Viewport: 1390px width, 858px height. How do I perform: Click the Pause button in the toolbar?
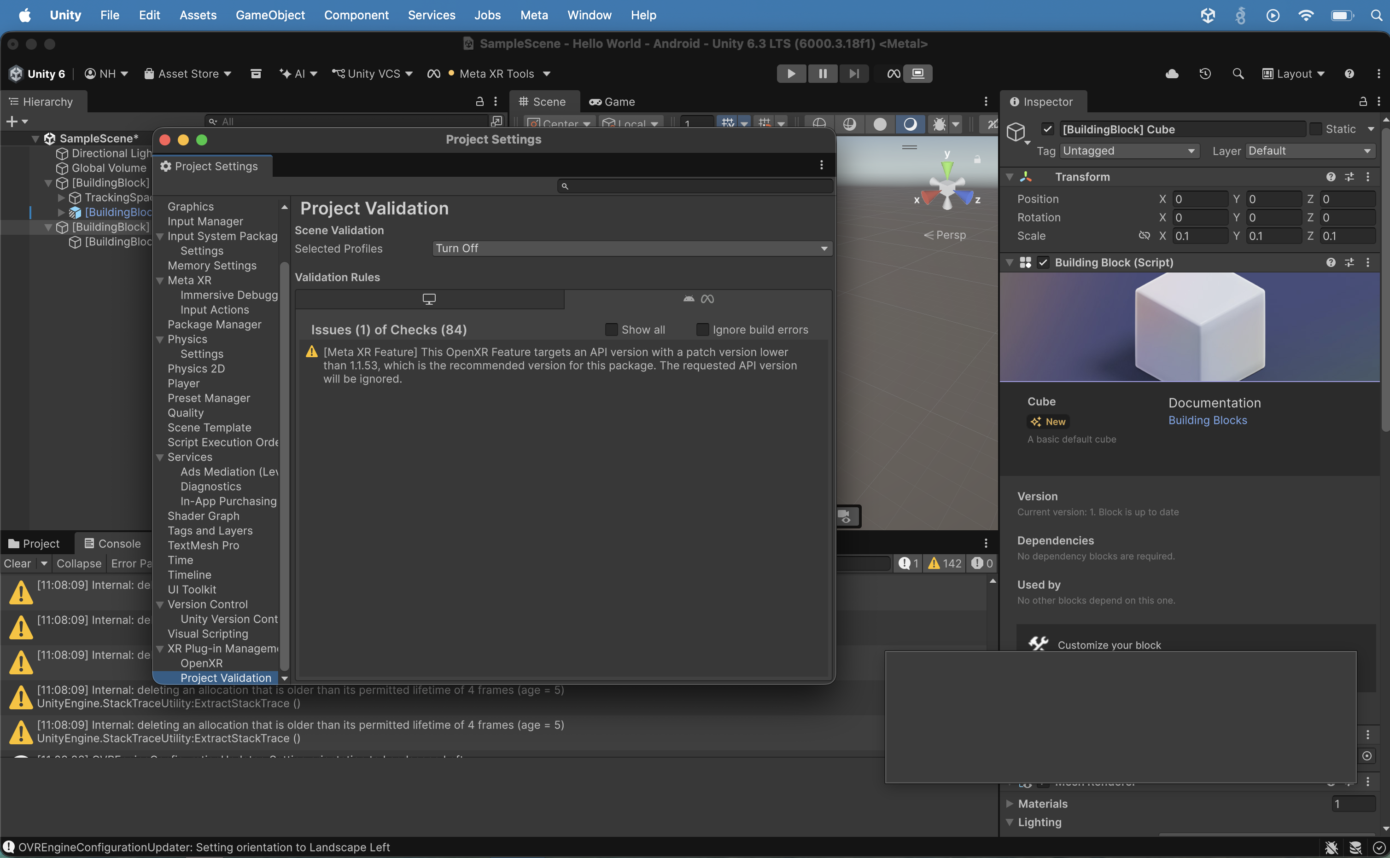(822, 74)
